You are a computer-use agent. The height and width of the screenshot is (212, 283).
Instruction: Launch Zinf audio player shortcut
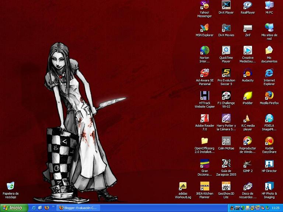[x=248, y=28]
